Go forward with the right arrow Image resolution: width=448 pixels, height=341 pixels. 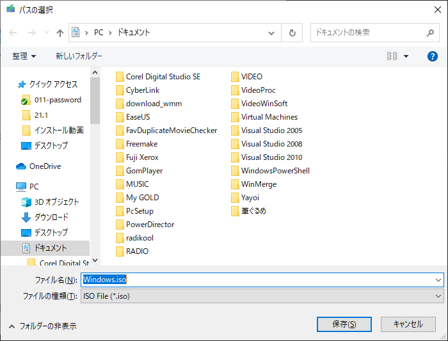[x=32, y=33]
